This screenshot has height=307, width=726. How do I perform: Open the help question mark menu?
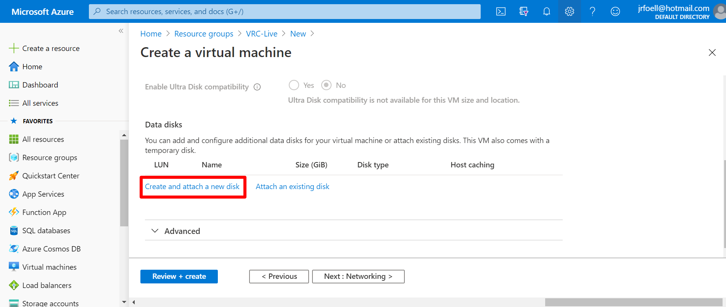(x=592, y=11)
